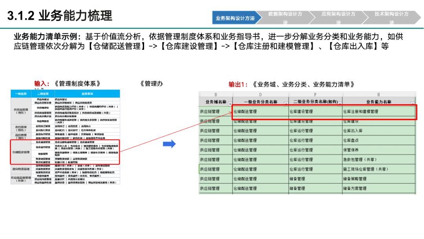Select the 数据架构设计方法 navigation step
This screenshot has height=239, width=424.
pos(285,18)
